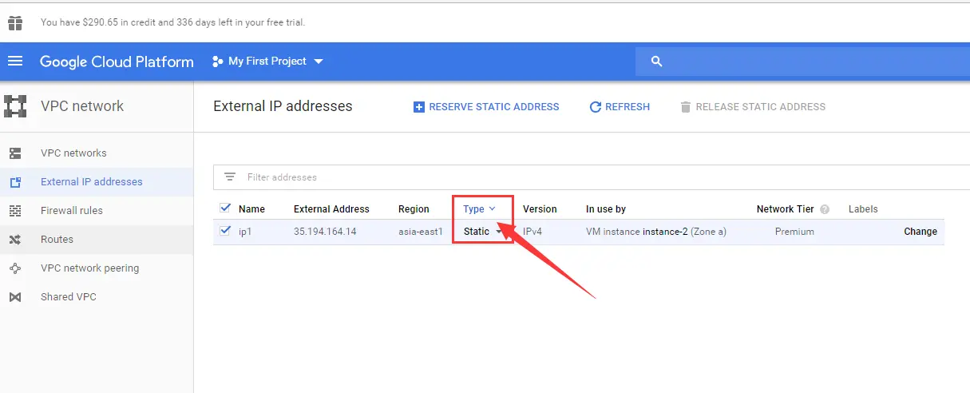Click the External Address column header
970x393 pixels.
tap(331, 209)
